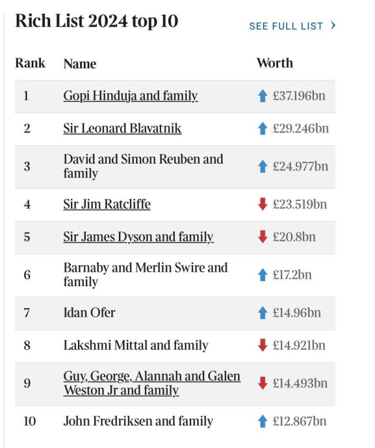Click the Name column header

[80, 64]
